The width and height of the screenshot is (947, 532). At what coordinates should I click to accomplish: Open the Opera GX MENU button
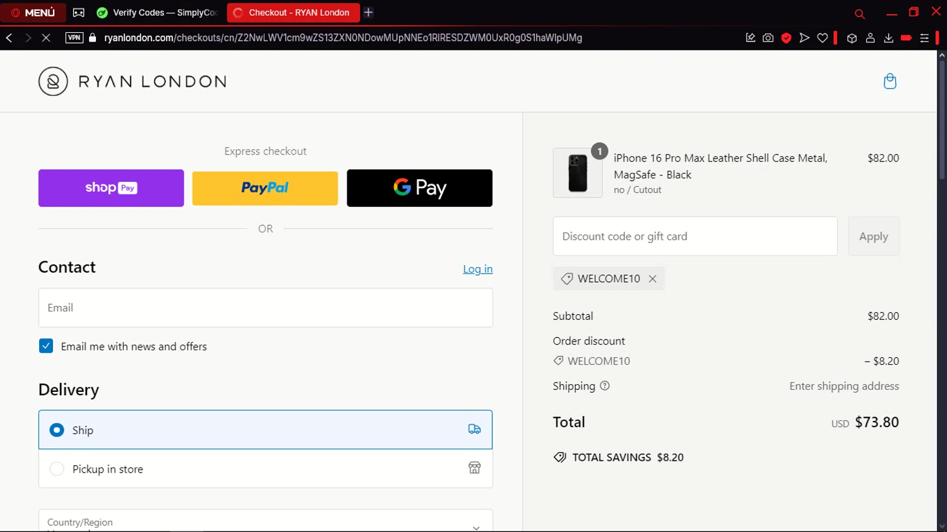pyautogui.click(x=33, y=12)
